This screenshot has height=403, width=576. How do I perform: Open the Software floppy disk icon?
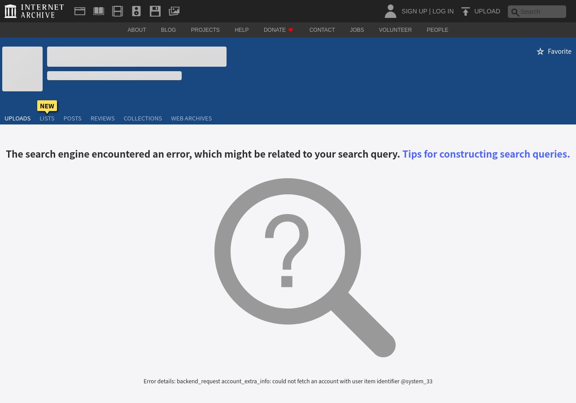coord(155,11)
